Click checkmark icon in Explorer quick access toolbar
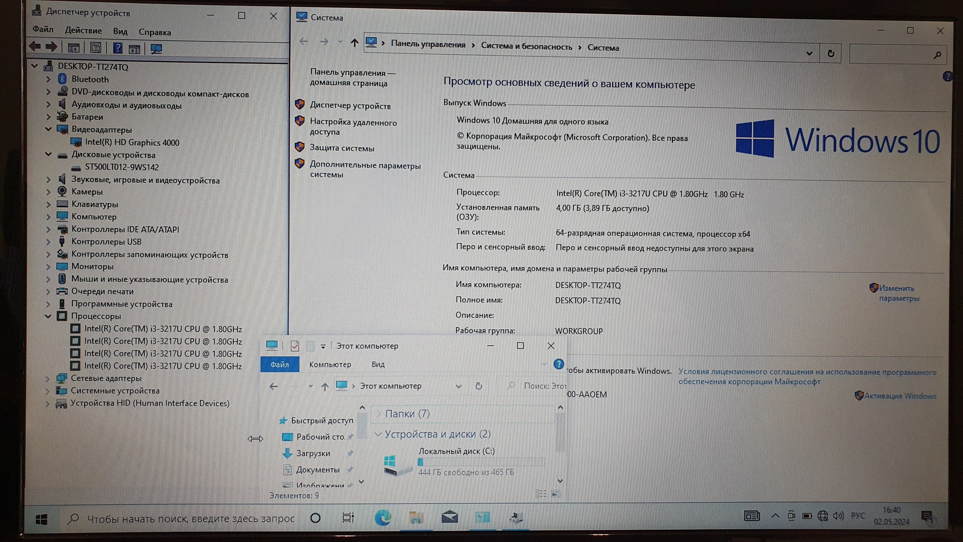Image resolution: width=963 pixels, height=542 pixels. point(295,346)
